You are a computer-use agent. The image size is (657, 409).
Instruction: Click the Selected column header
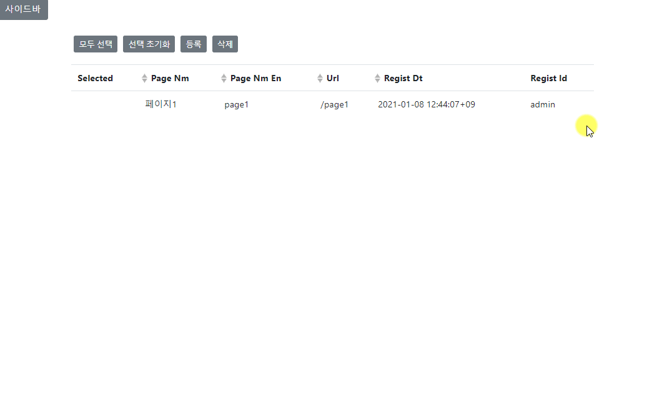click(95, 79)
